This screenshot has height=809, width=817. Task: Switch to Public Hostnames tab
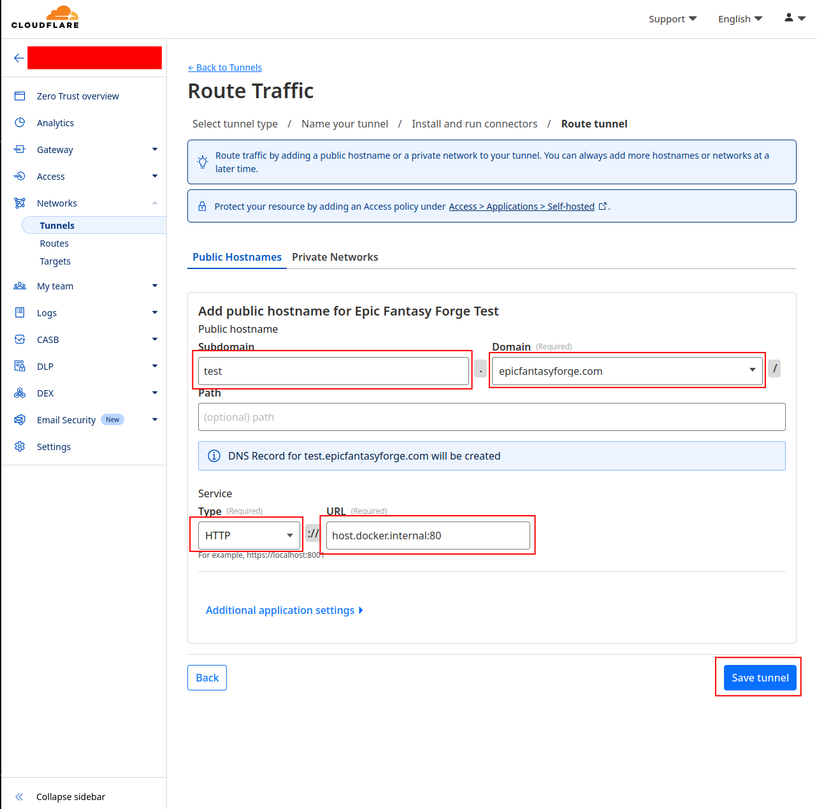[x=237, y=257]
